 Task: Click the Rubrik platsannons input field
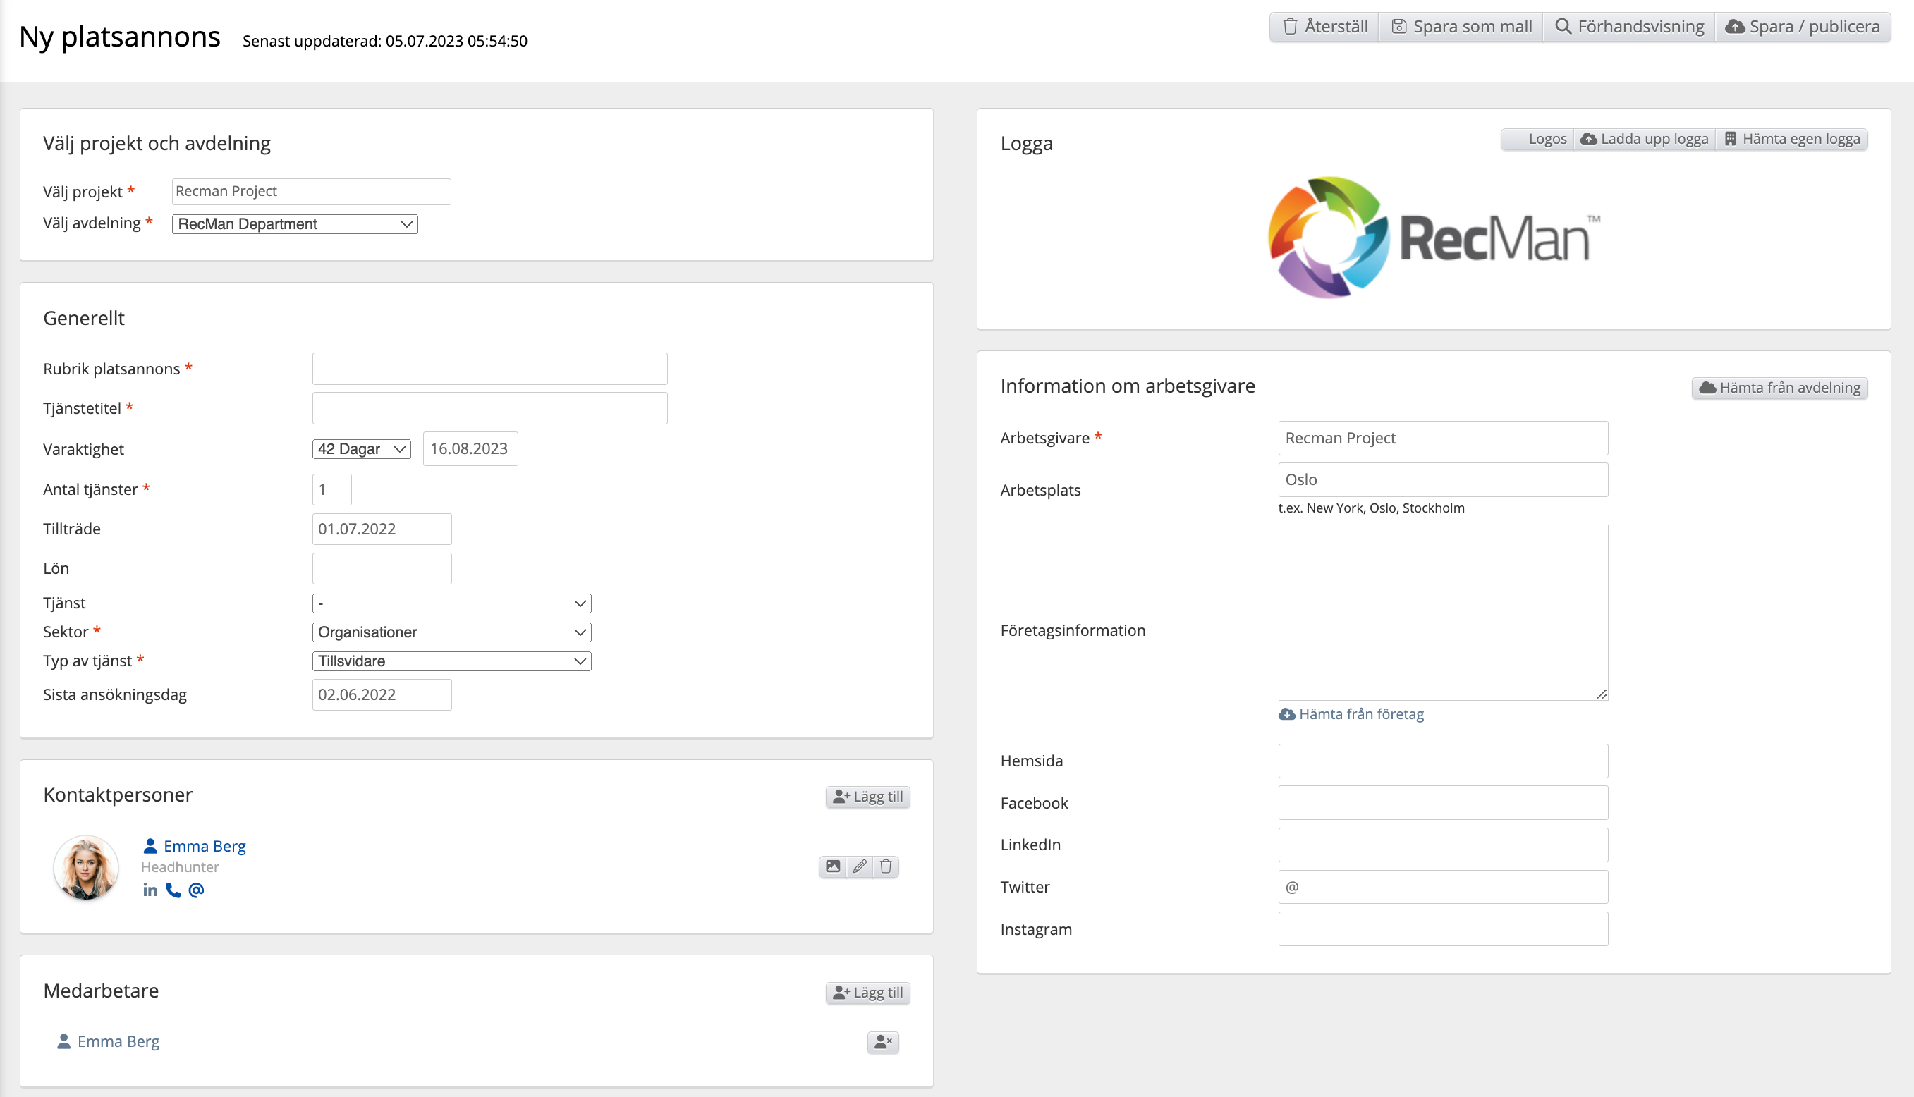click(x=490, y=369)
